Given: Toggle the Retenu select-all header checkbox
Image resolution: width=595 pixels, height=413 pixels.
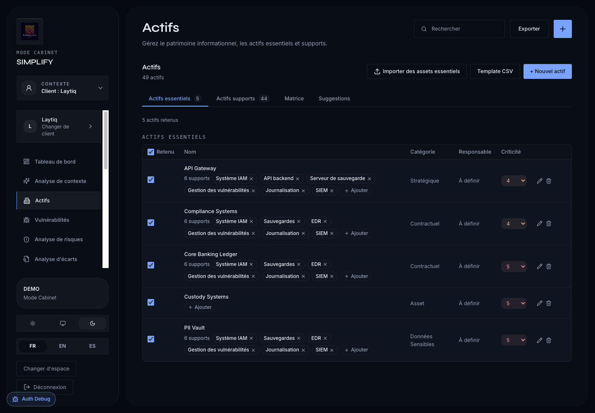Looking at the screenshot, I should pos(151,152).
